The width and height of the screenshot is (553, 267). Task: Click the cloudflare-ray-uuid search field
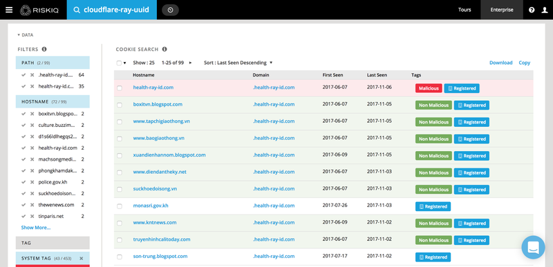112,10
